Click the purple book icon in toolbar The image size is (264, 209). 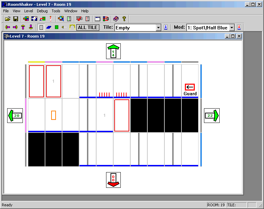tap(116, 19)
